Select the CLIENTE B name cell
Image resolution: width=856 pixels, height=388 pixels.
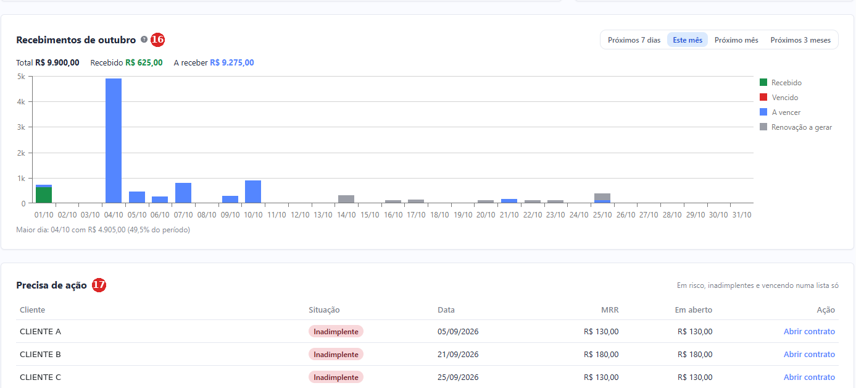41,355
